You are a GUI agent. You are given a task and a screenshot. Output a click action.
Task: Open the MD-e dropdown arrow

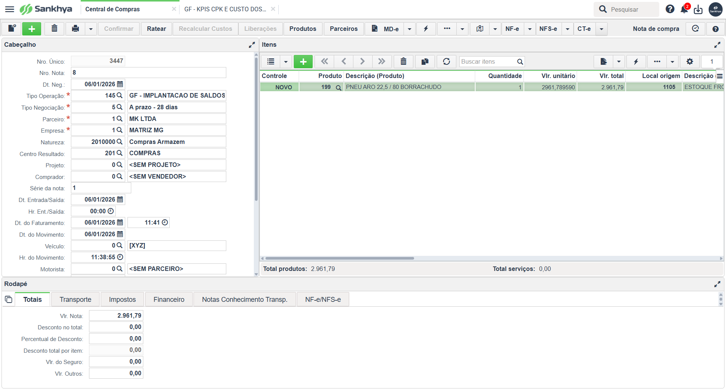click(410, 29)
